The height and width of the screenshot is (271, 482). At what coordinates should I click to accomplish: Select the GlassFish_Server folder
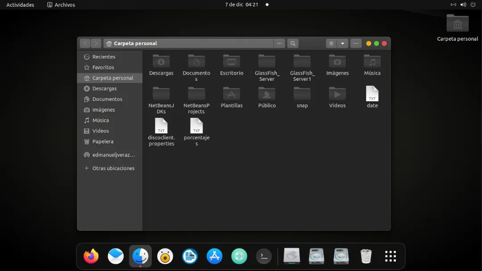[267, 68]
